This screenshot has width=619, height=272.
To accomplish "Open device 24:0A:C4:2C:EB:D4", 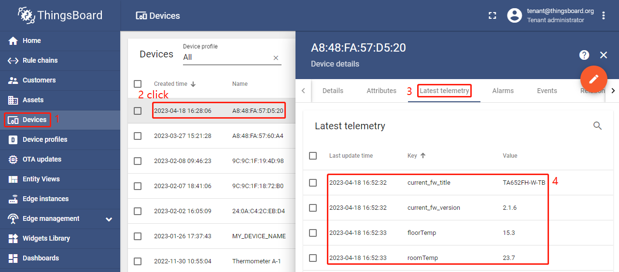I will [x=259, y=211].
